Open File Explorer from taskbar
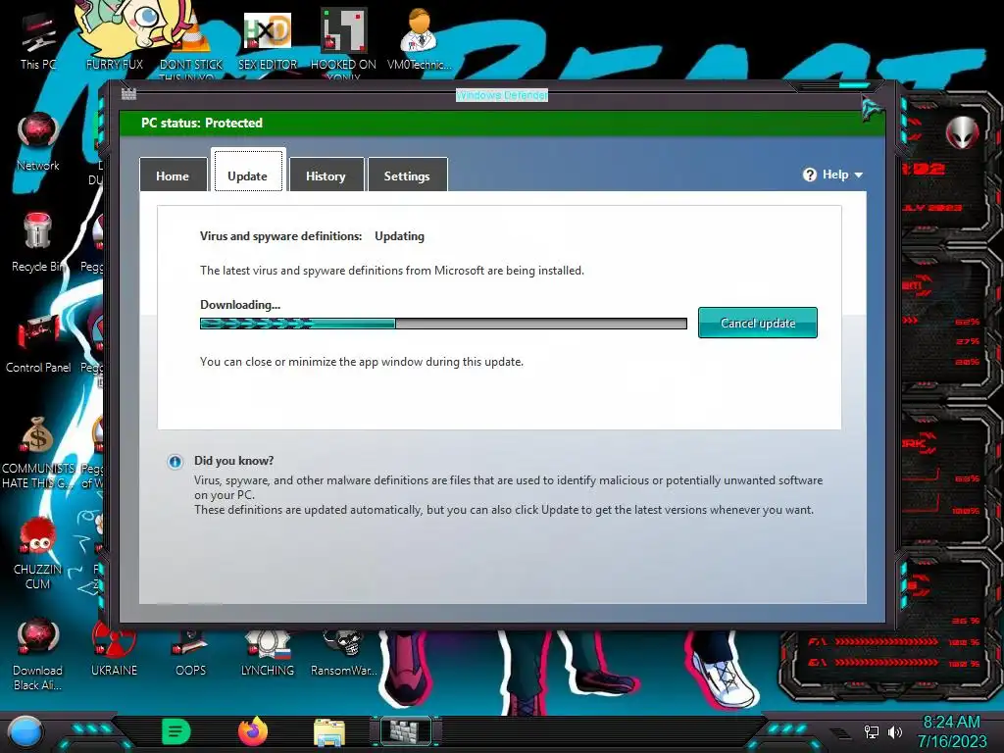Image resolution: width=1004 pixels, height=753 pixels. tap(329, 732)
